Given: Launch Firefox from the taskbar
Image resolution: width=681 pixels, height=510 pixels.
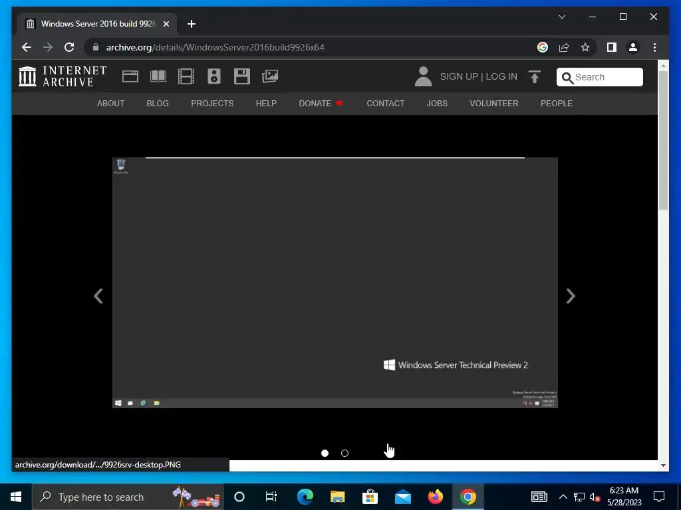Looking at the screenshot, I should [435, 497].
